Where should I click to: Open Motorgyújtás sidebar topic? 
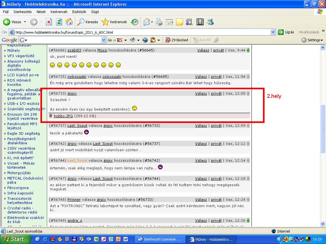click(19, 173)
